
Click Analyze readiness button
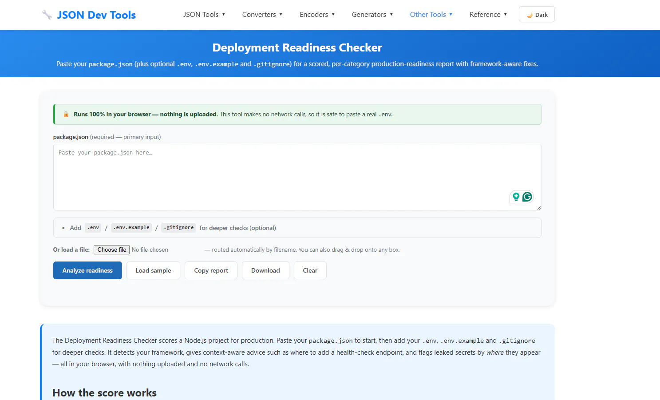[87, 270]
